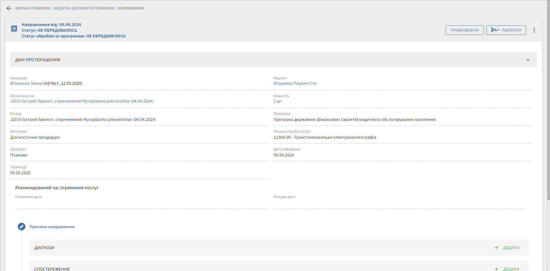Open the J20.0 Гострий бронхіт reference link
Screen dimensions: 550x271
[x=81, y=101]
